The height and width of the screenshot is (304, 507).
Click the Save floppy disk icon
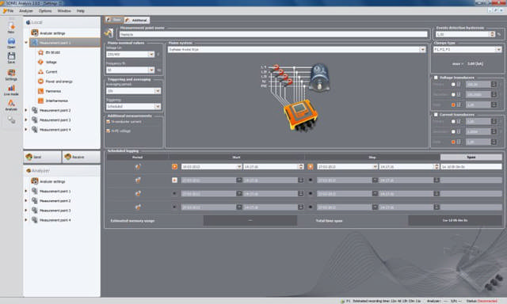(x=11, y=58)
